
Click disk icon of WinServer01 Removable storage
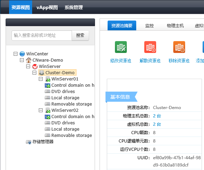[x=48, y=104]
